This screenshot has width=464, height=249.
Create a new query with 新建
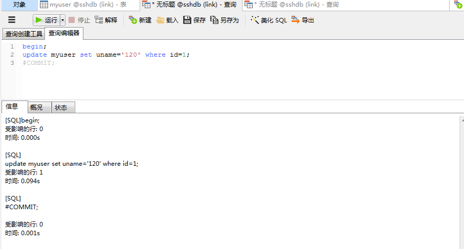click(140, 20)
